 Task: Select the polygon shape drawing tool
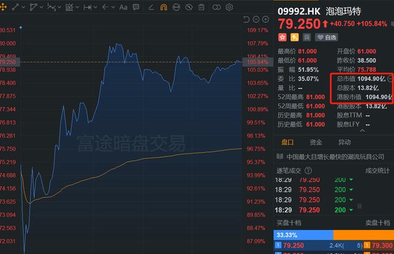[33, 7]
